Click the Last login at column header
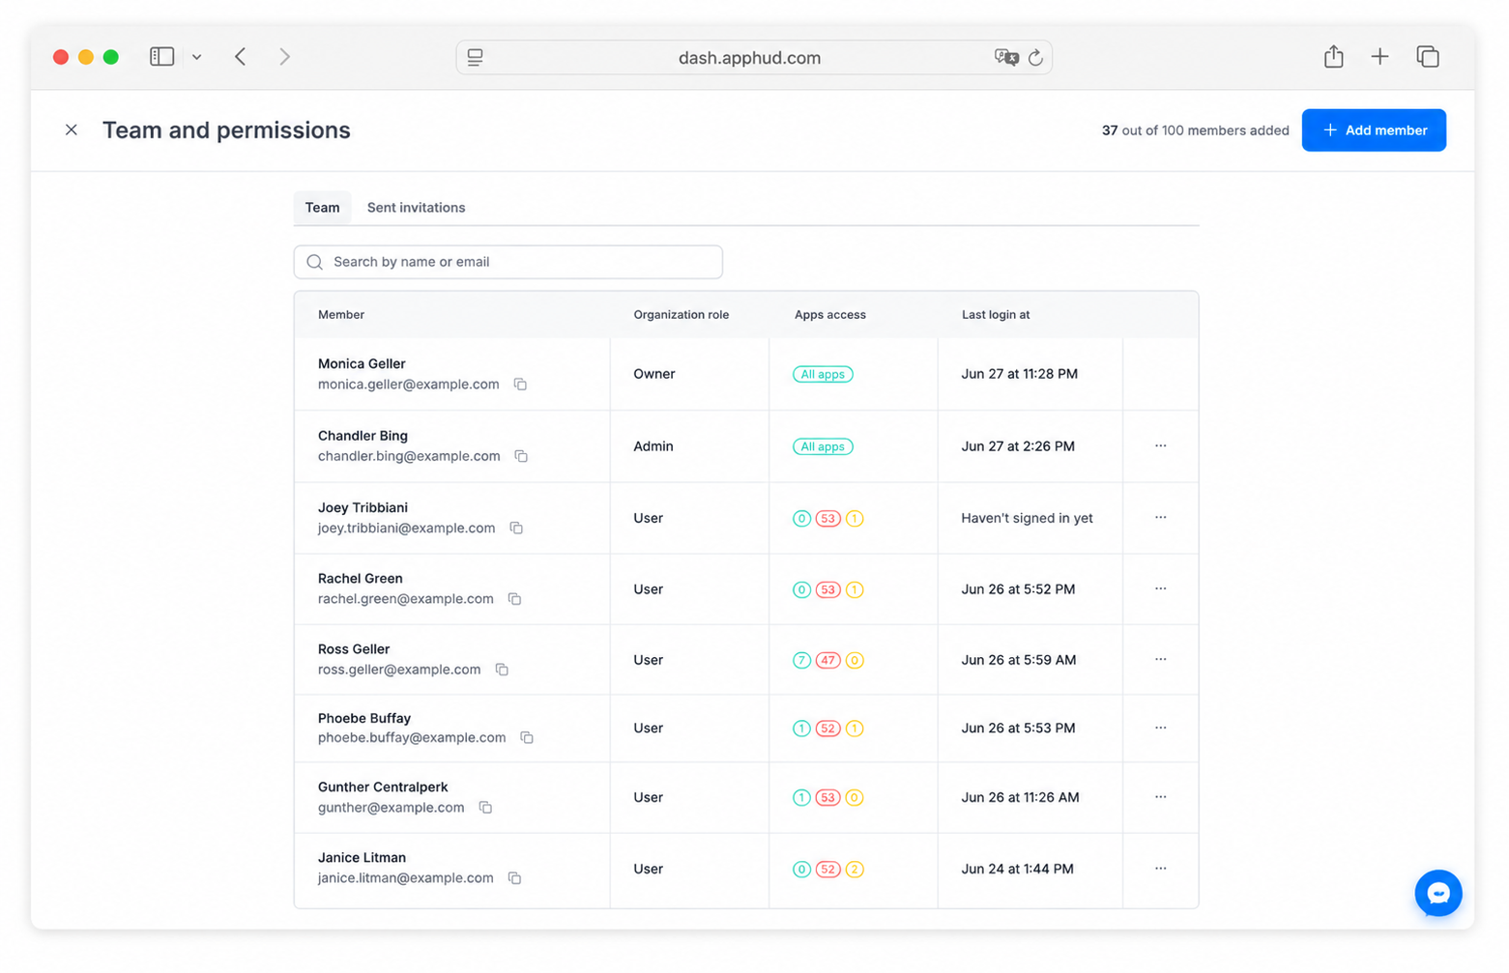Screen dimensions: 1509x973 996,315
